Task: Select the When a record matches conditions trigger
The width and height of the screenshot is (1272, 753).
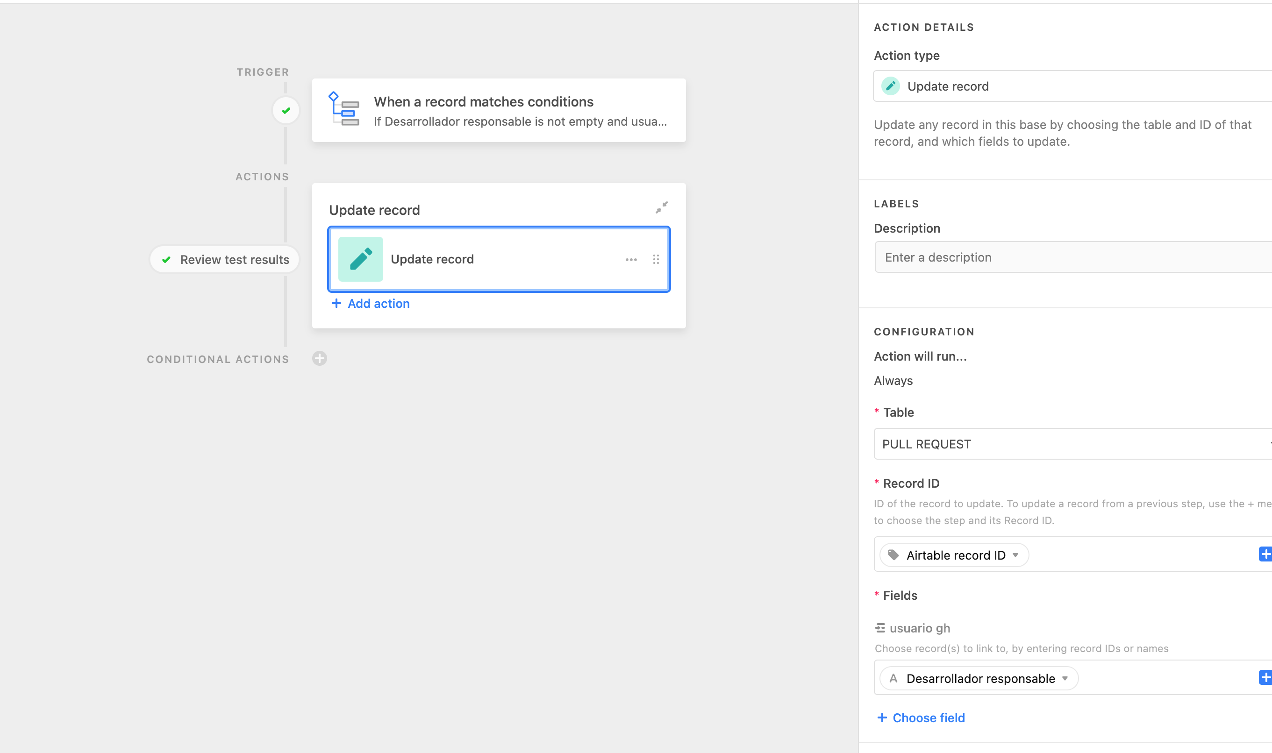Action: point(499,110)
